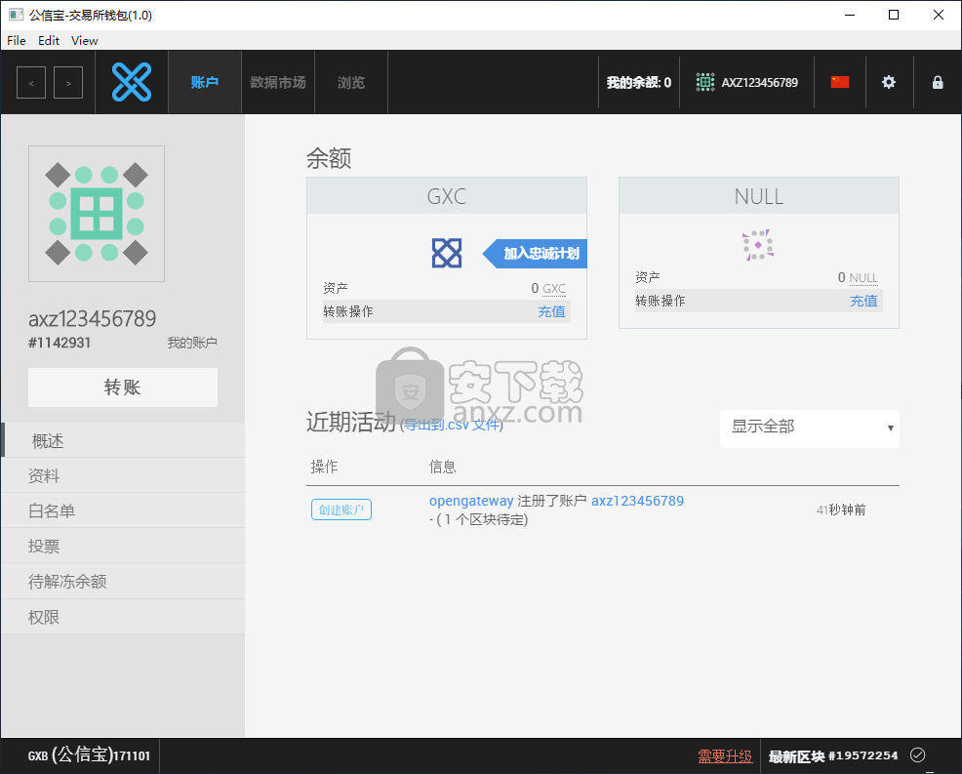Click 充值 link in GXC card
The image size is (962, 774).
(x=551, y=311)
